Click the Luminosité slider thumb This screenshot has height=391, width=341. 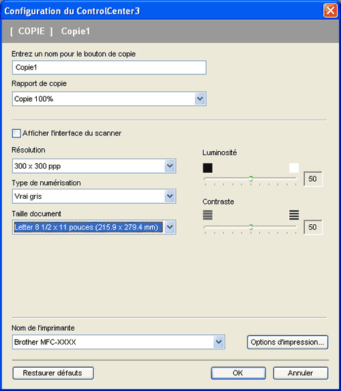click(251, 179)
